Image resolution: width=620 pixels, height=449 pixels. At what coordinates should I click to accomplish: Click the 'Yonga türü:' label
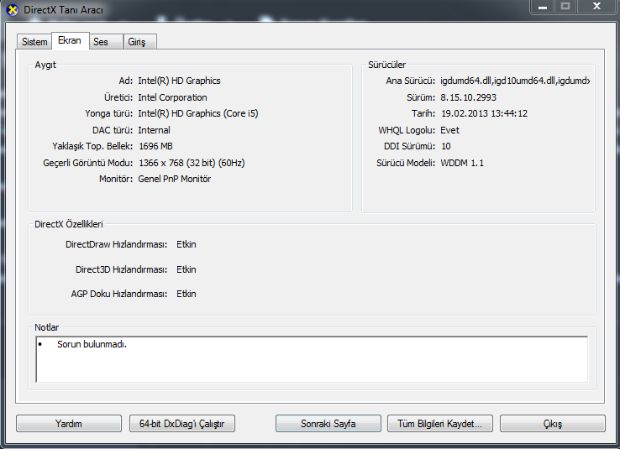(109, 113)
